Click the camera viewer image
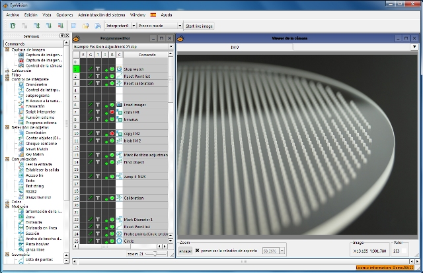Screen dimensions: 423x273 pyautogui.click(x=297, y=145)
